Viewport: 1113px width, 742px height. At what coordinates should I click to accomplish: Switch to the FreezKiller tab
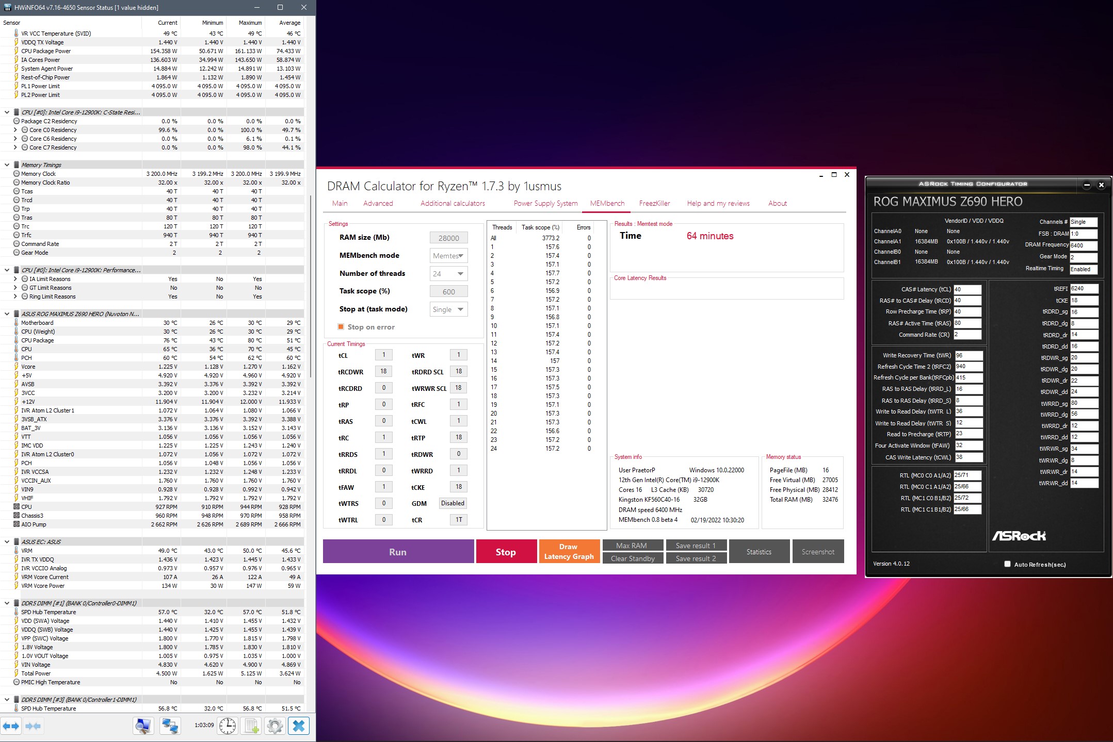click(654, 203)
